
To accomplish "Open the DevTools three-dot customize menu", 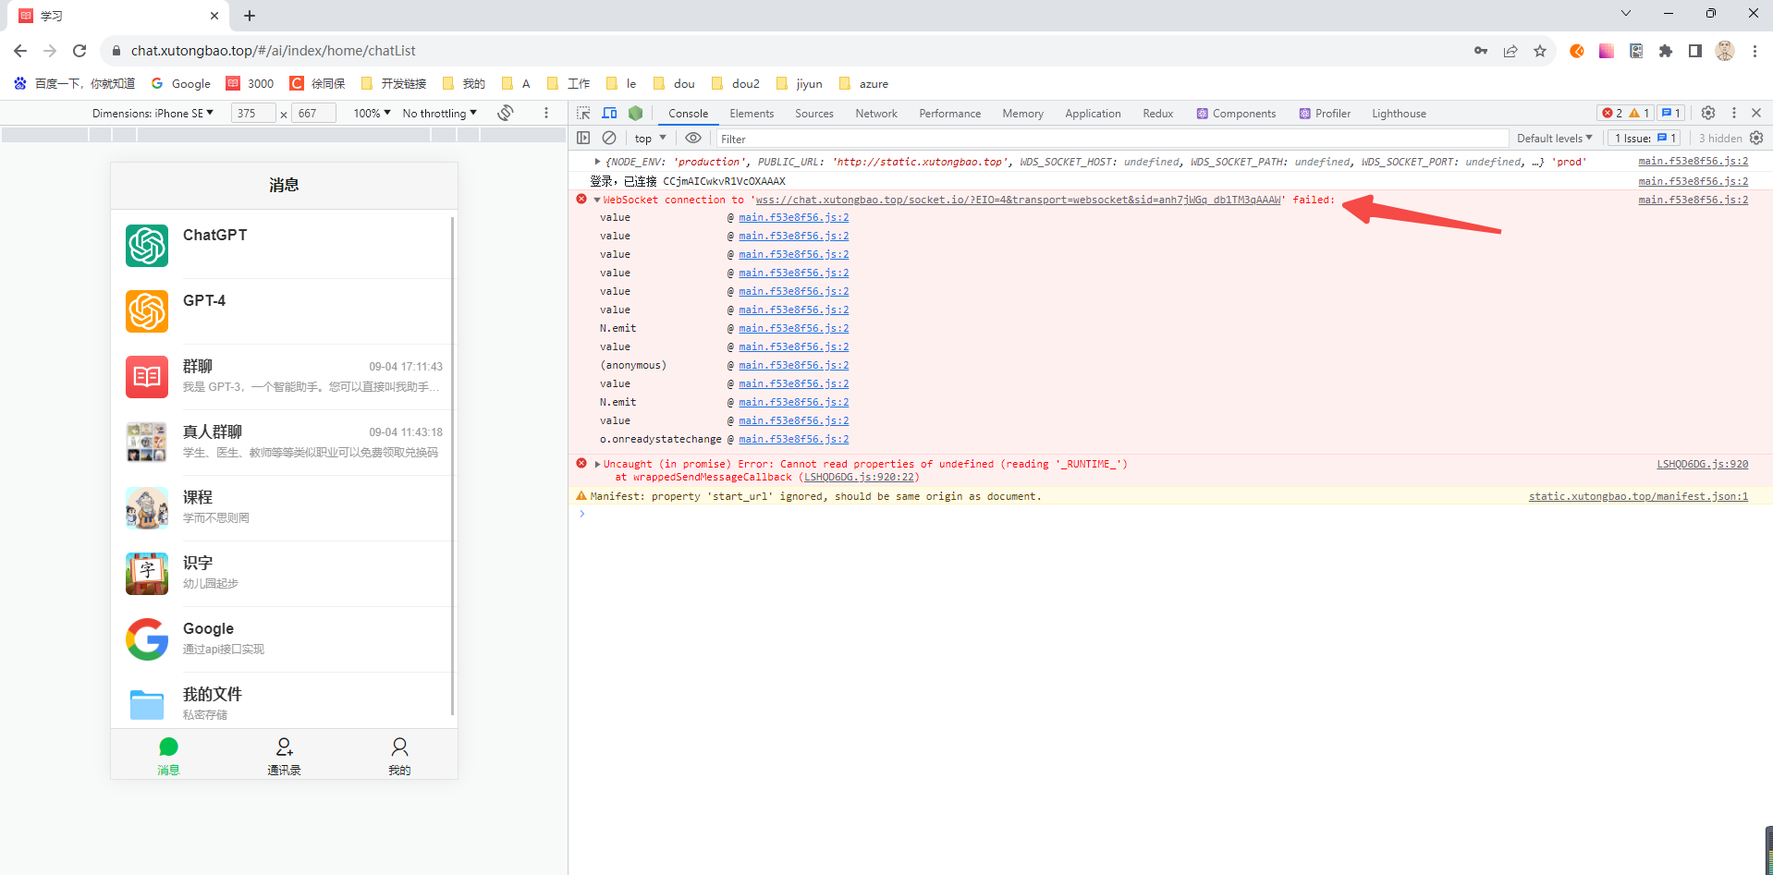I will tap(1733, 113).
